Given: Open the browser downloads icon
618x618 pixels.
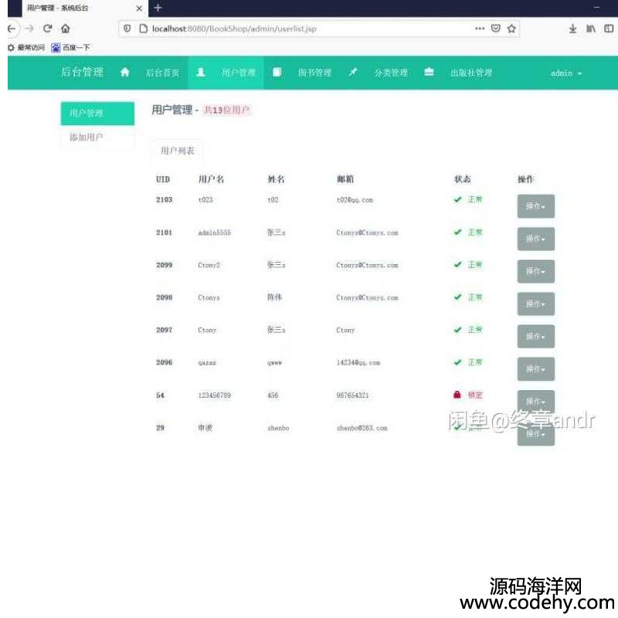Looking at the screenshot, I should [572, 29].
